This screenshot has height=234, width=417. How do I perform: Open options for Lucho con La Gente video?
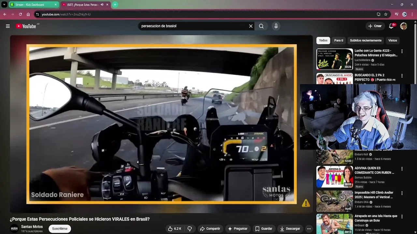(402, 51)
